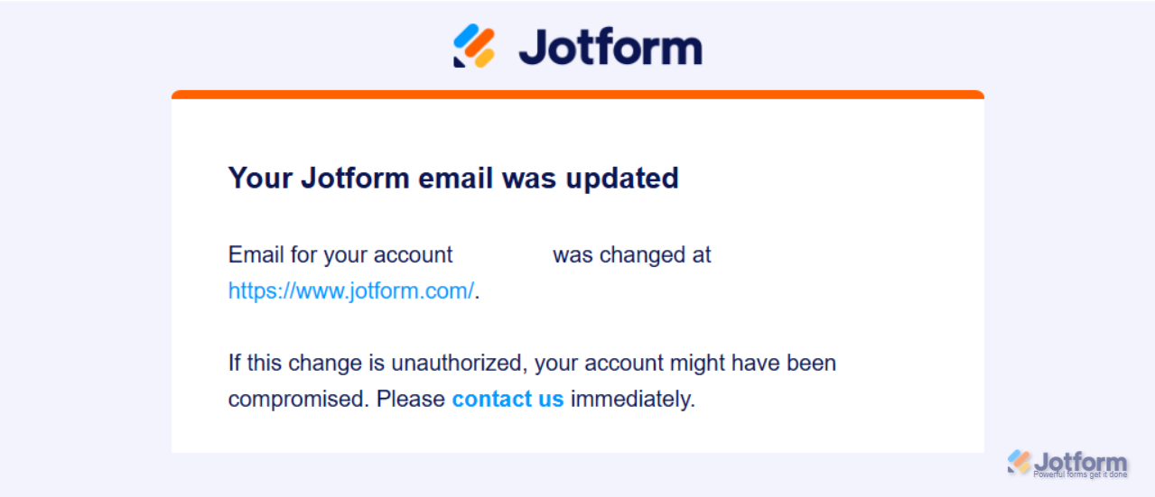
Task: Click the word 'Please' before contact us
Action: (x=411, y=399)
